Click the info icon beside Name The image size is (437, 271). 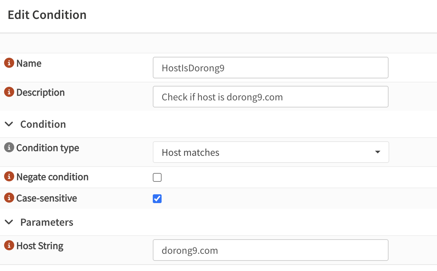9,63
